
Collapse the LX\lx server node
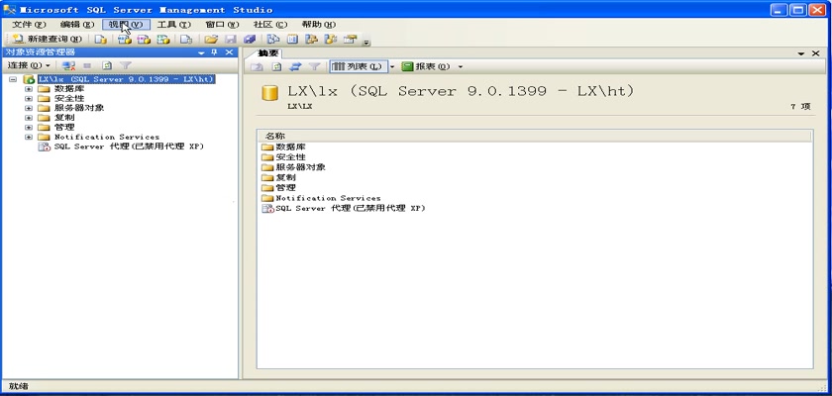point(13,79)
